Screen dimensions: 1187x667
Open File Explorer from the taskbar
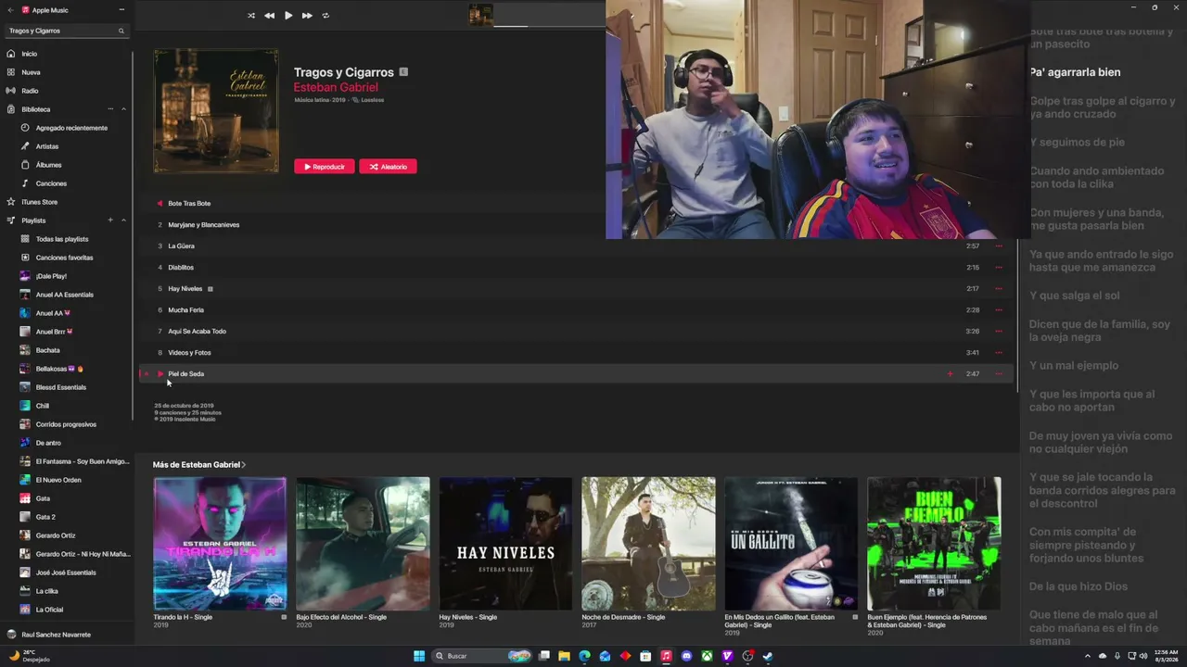coord(564,656)
